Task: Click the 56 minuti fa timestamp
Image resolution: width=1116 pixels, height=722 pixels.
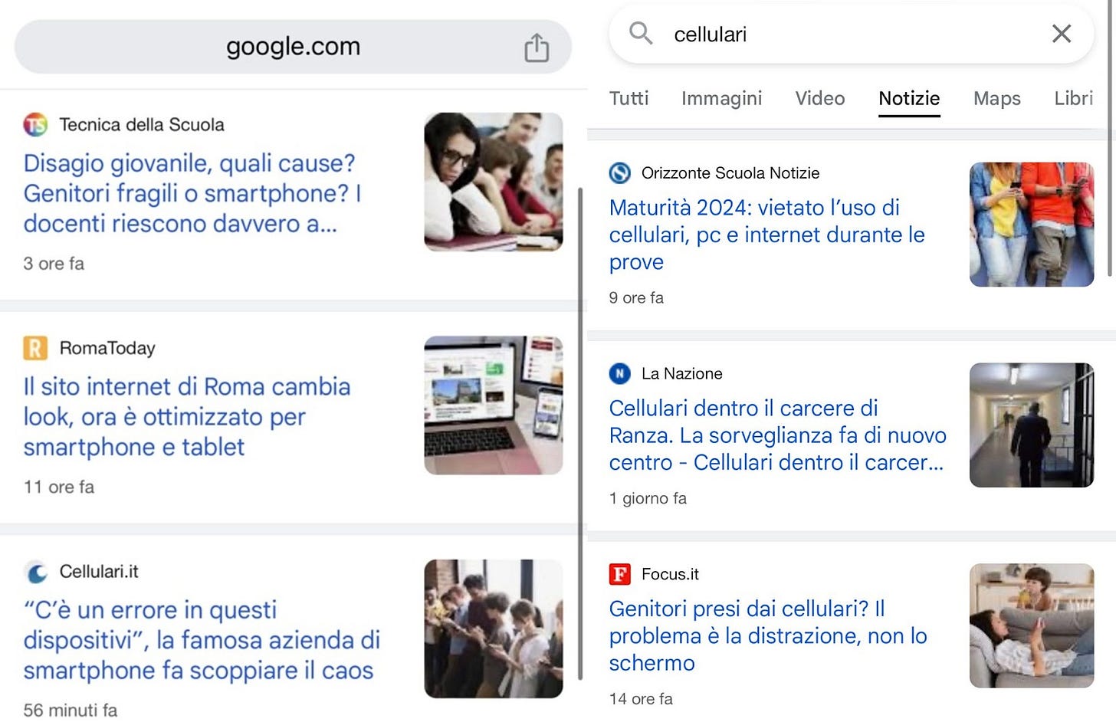Action: click(x=71, y=711)
